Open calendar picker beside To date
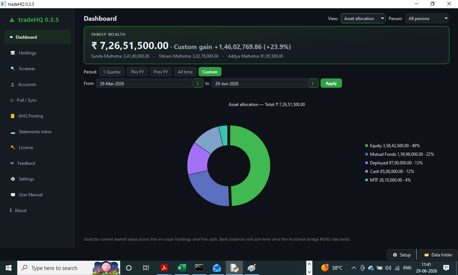Viewport: 458px width, 275px height. point(313,83)
